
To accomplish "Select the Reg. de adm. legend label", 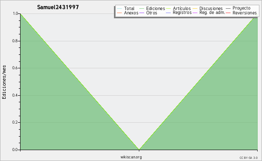I will pos(212,13).
